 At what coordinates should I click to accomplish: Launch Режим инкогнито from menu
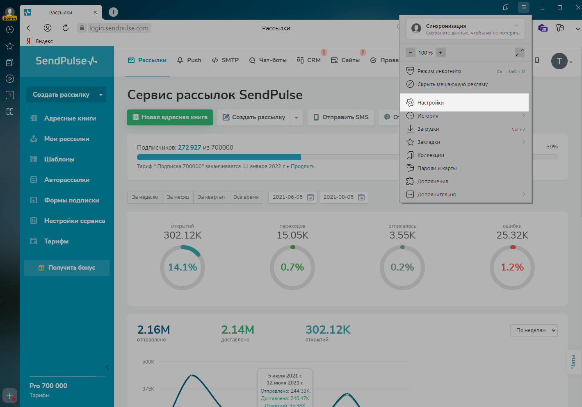coord(466,71)
